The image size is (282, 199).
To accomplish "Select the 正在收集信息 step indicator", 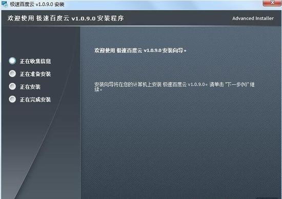I will pyautogui.click(x=12, y=61).
